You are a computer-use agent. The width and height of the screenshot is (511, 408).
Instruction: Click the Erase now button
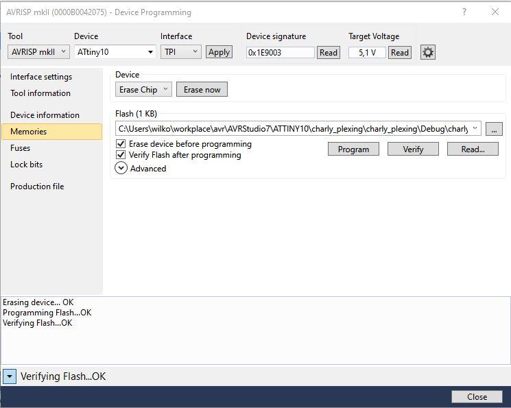coord(202,89)
